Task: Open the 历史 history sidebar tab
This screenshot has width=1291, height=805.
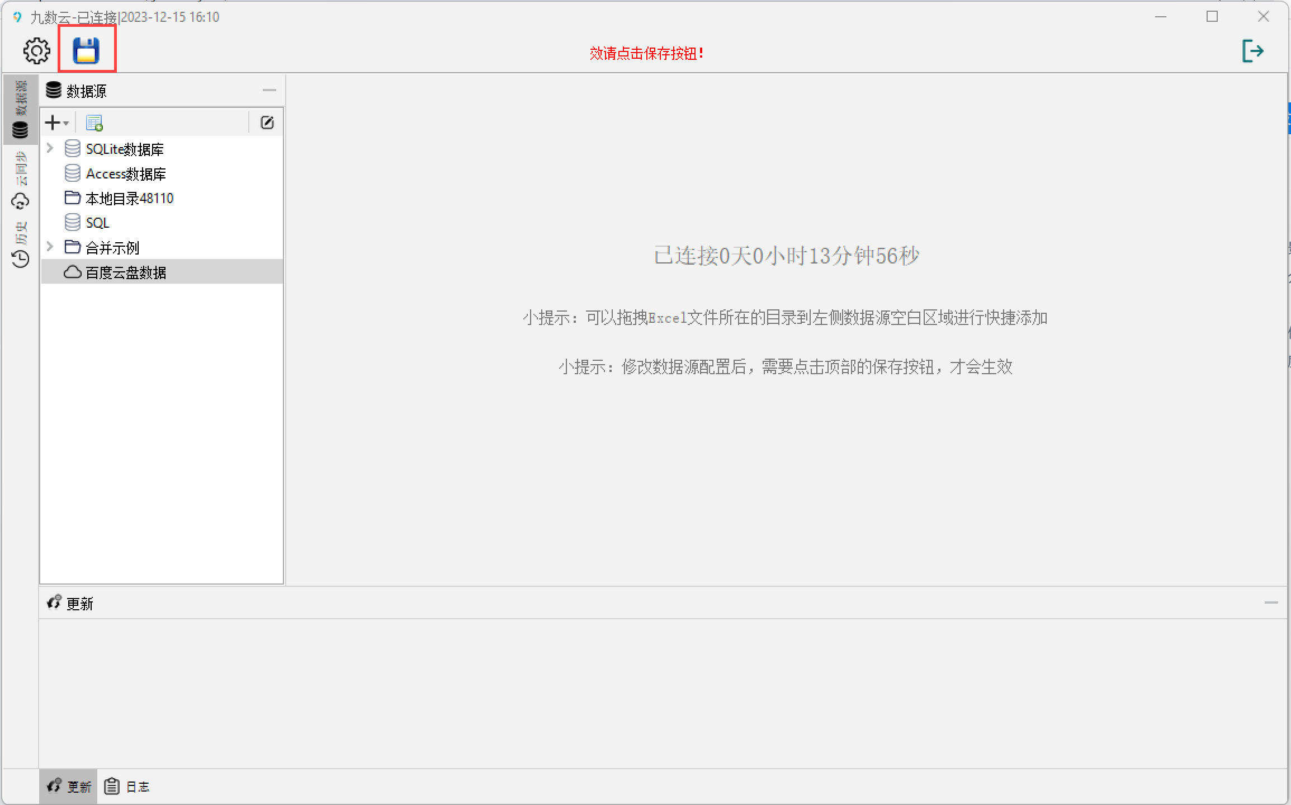Action: tap(21, 245)
